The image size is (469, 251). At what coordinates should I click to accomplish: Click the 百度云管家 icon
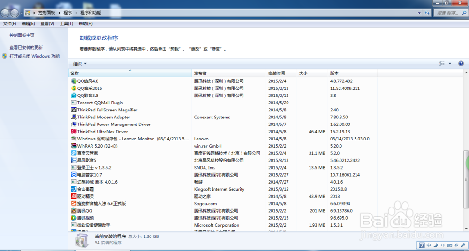click(x=74, y=153)
